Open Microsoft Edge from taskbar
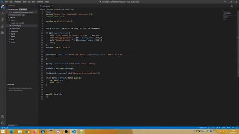239x134 pixels. pos(12,131)
